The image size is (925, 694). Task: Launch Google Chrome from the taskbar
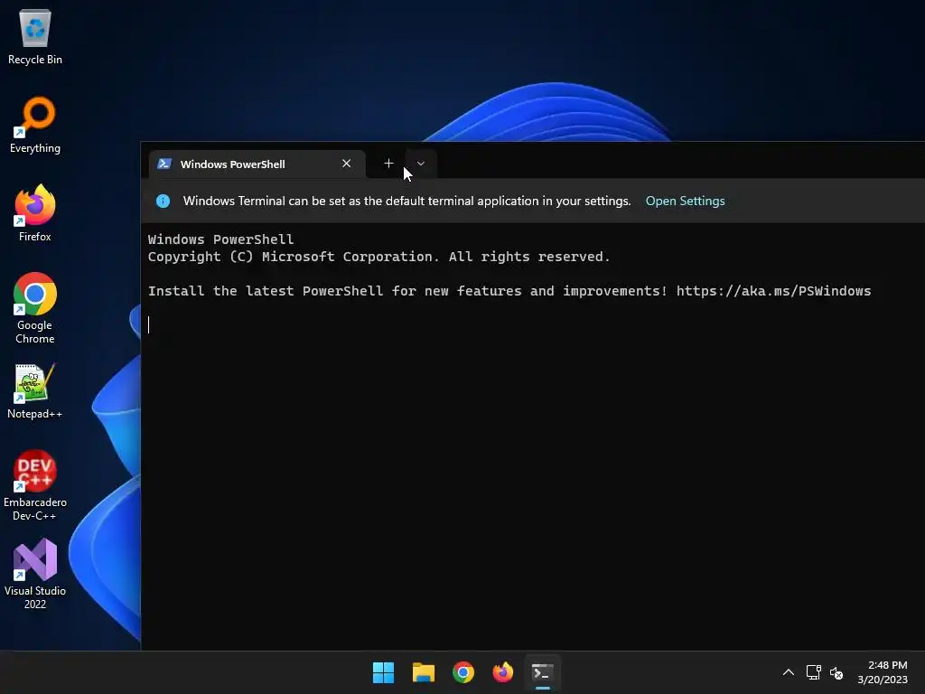tap(463, 672)
